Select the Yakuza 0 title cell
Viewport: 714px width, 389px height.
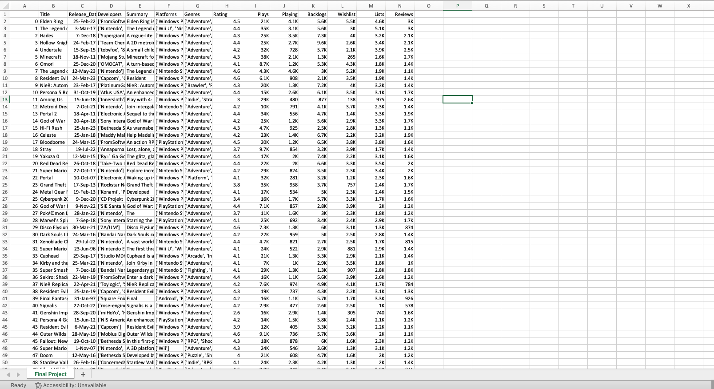(x=53, y=156)
